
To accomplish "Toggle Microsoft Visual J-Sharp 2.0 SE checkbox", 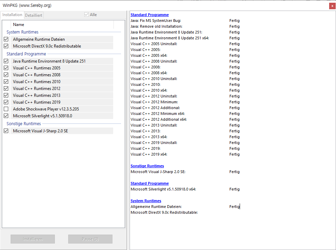I will tap(6, 131).
